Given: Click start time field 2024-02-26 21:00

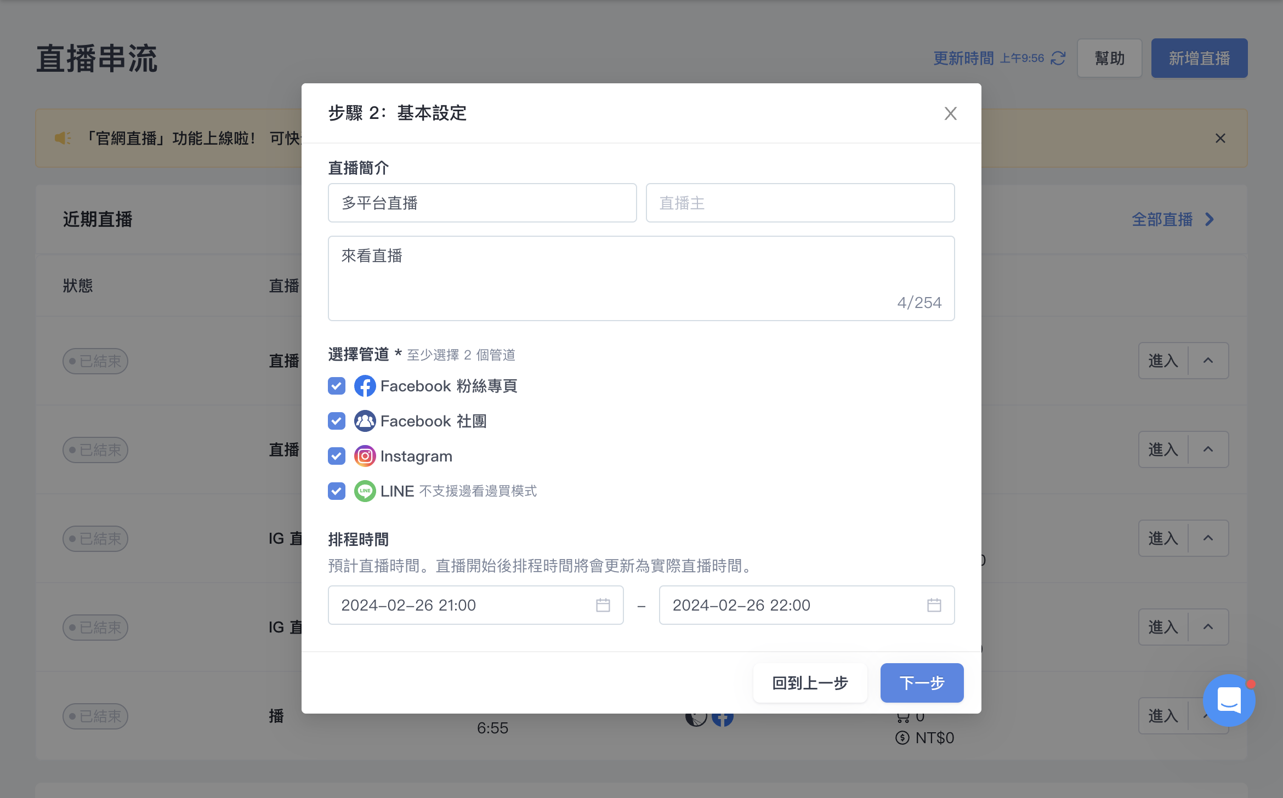Looking at the screenshot, I should (x=475, y=605).
